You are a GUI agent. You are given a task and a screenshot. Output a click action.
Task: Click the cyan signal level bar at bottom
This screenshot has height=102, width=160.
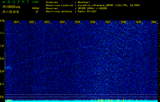(81, 101)
